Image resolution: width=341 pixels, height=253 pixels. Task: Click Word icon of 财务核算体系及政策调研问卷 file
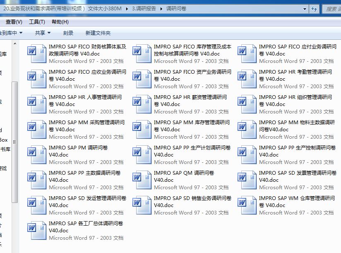pos(37,54)
